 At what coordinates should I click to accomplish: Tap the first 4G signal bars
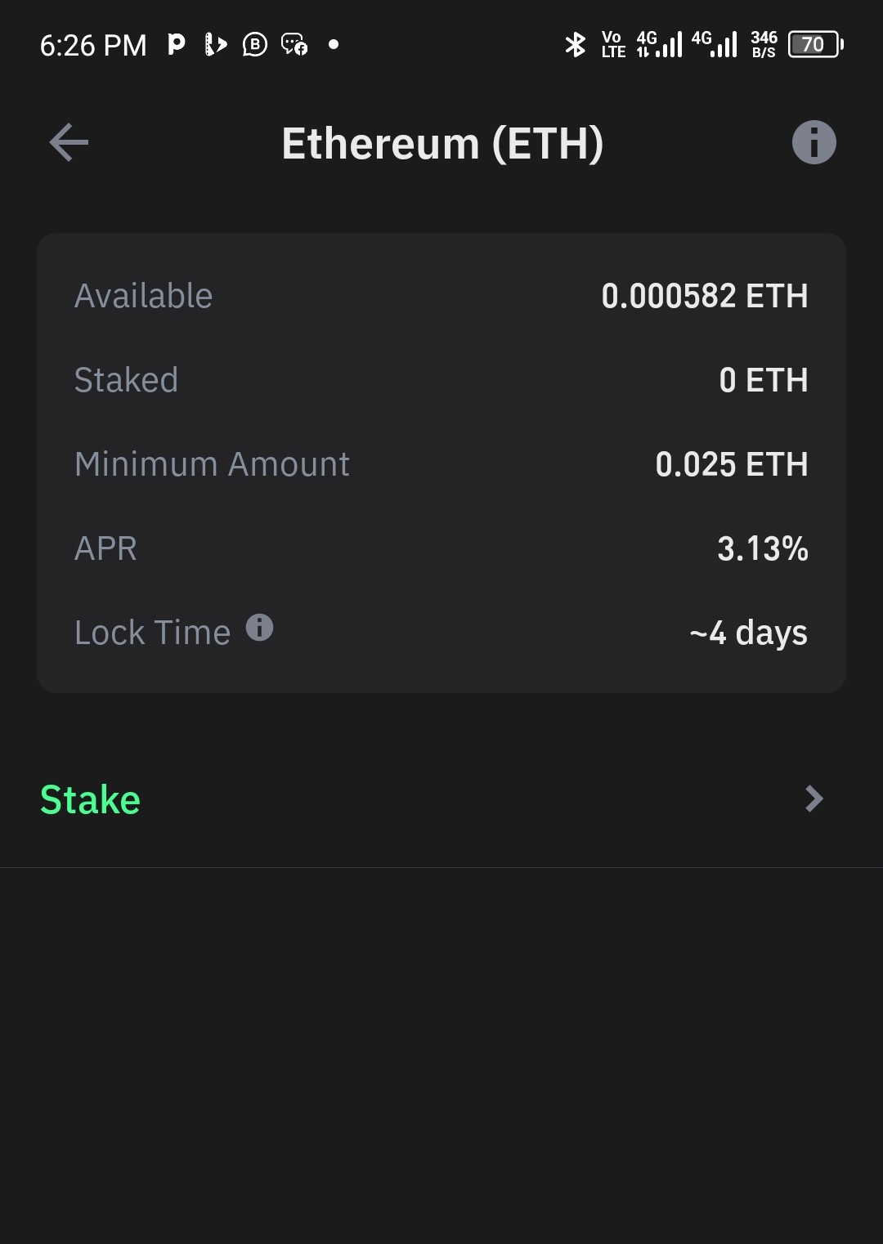659,44
